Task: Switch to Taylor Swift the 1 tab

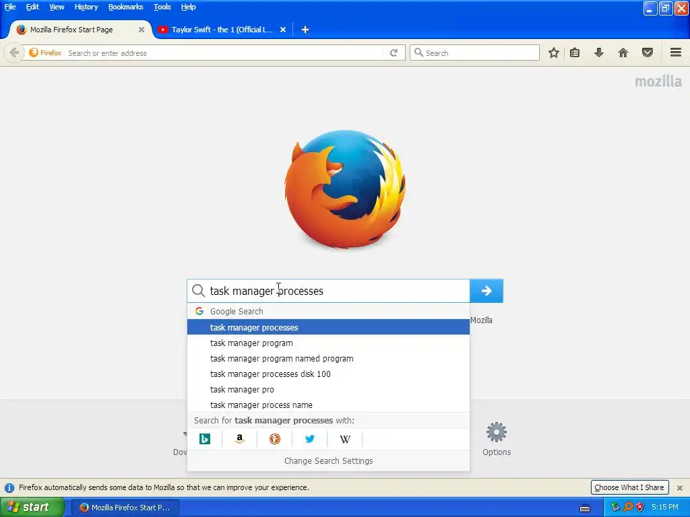Action: 222,30
